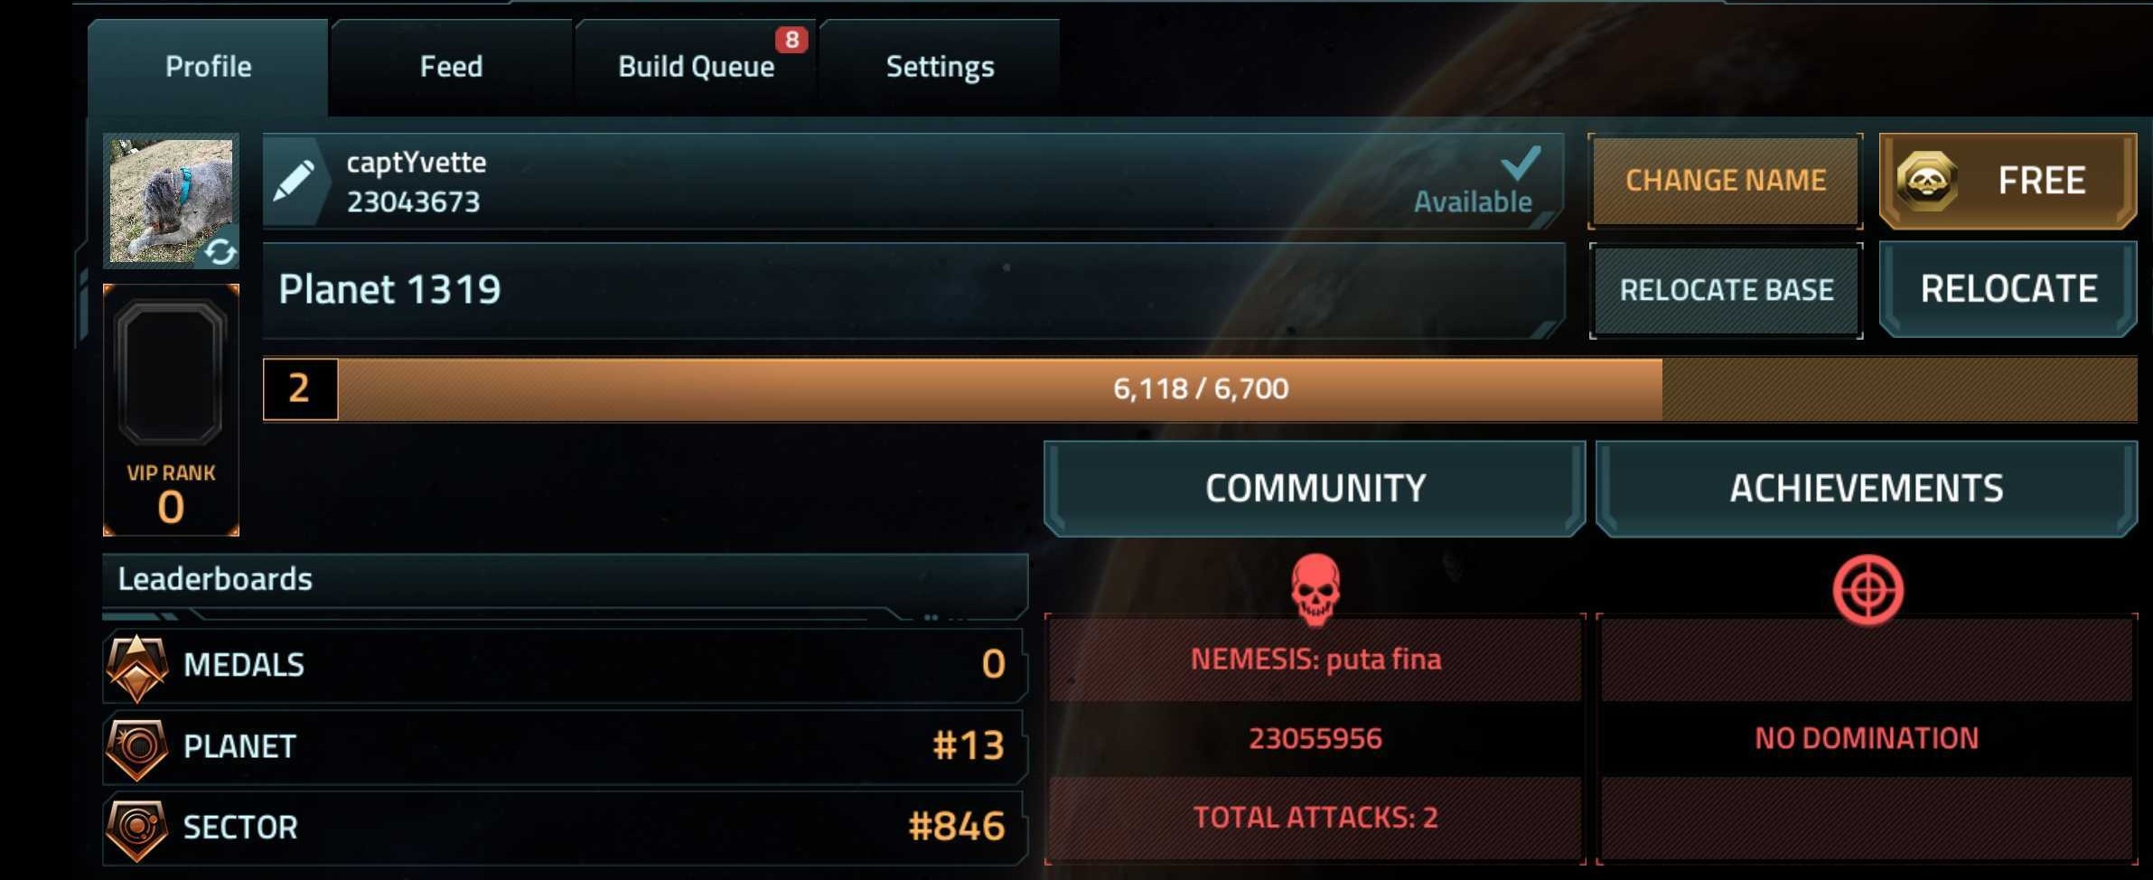Screen dimensions: 2153x880
Task: Click the RELOCATE button
Action: point(2008,289)
